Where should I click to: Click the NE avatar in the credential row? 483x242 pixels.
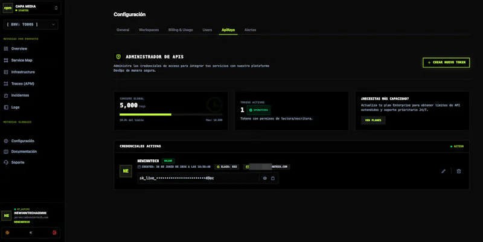[126, 171]
